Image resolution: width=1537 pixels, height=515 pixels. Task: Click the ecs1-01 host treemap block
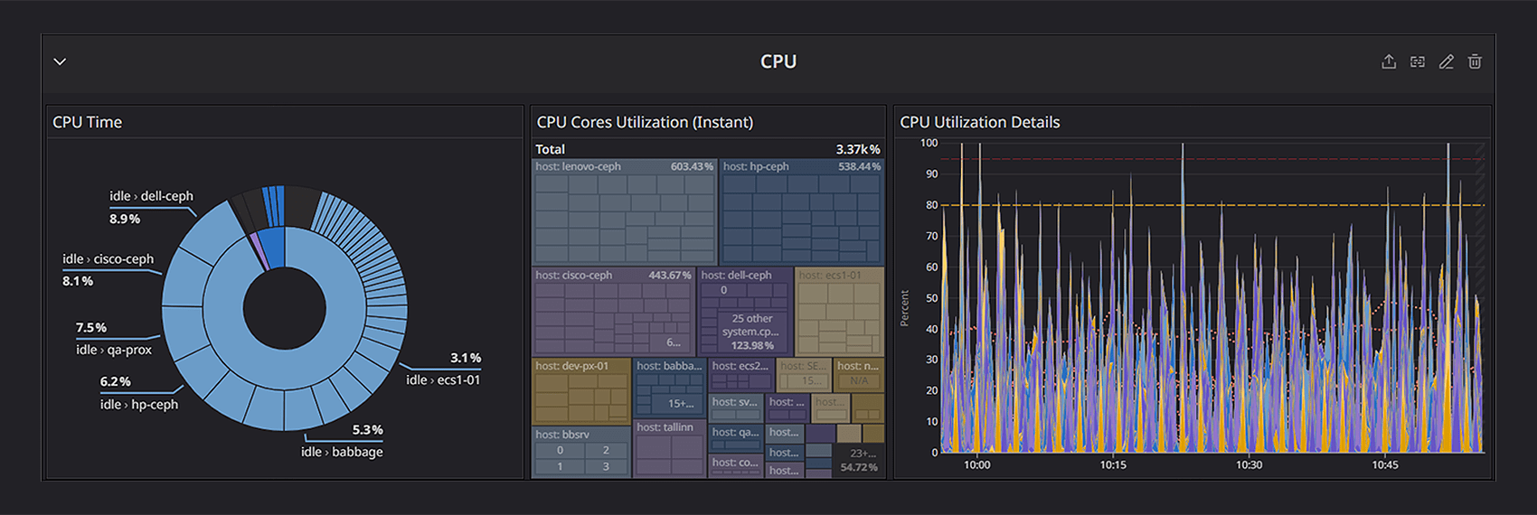click(x=839, y=316)
